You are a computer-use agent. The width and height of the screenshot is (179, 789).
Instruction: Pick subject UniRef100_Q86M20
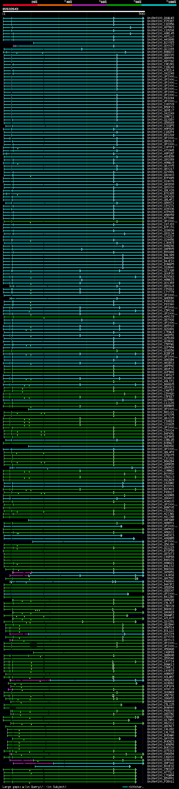tap(161, 467)
